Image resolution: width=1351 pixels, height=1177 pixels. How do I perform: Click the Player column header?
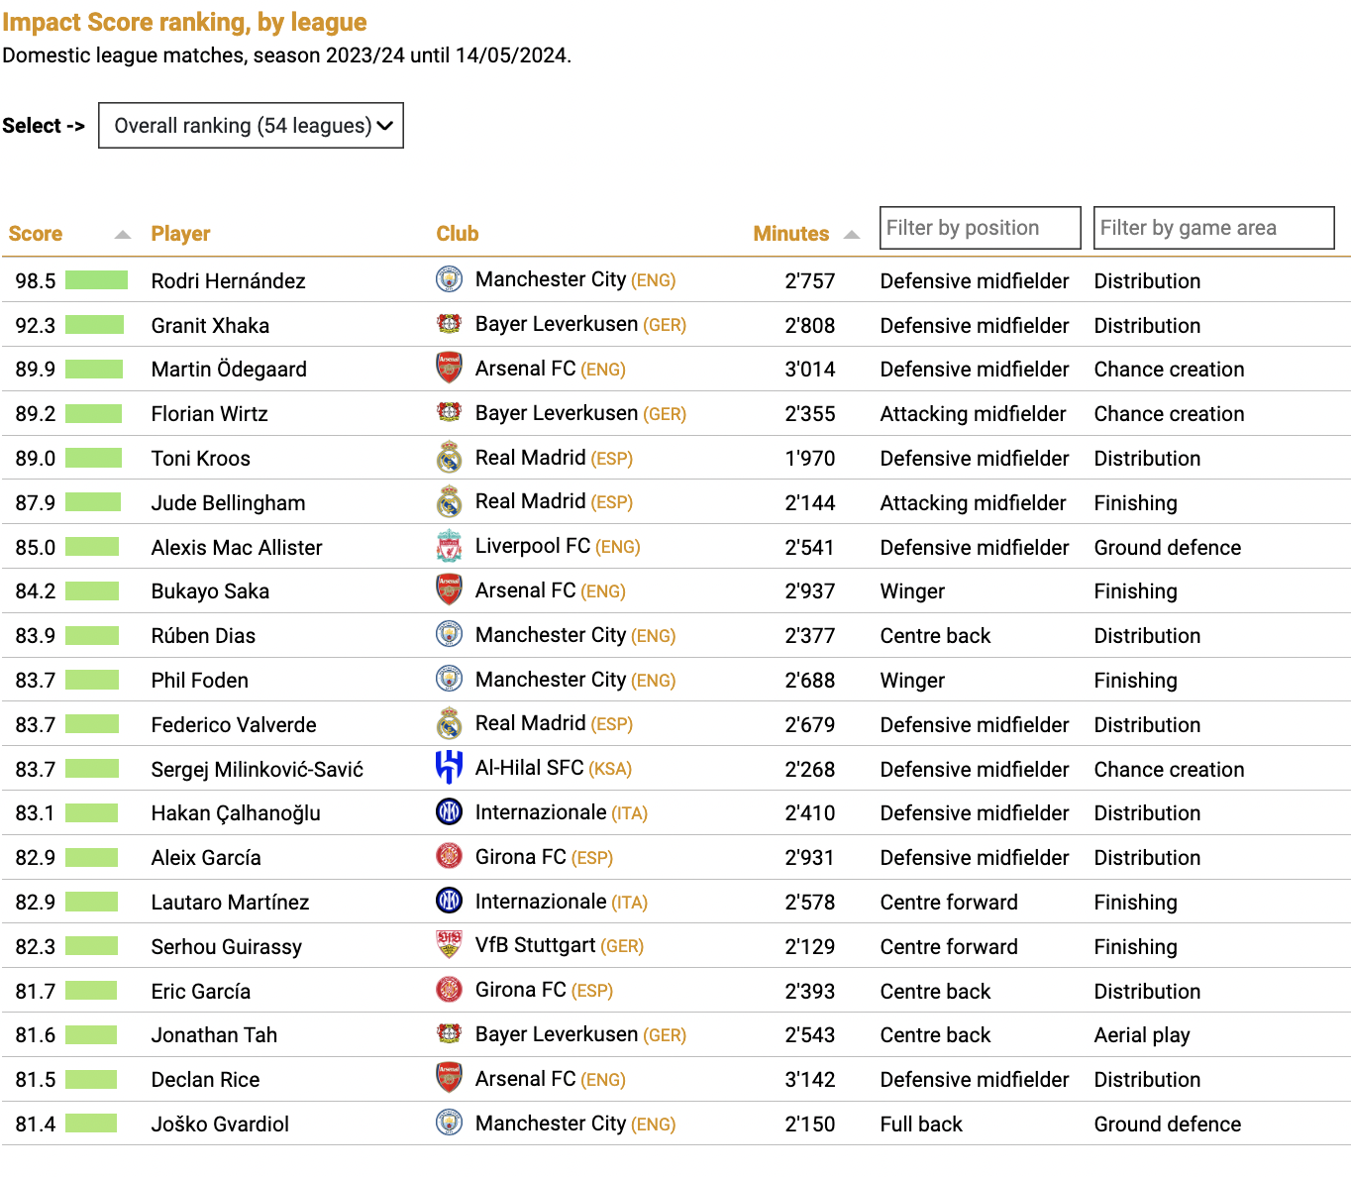point(180,234)
